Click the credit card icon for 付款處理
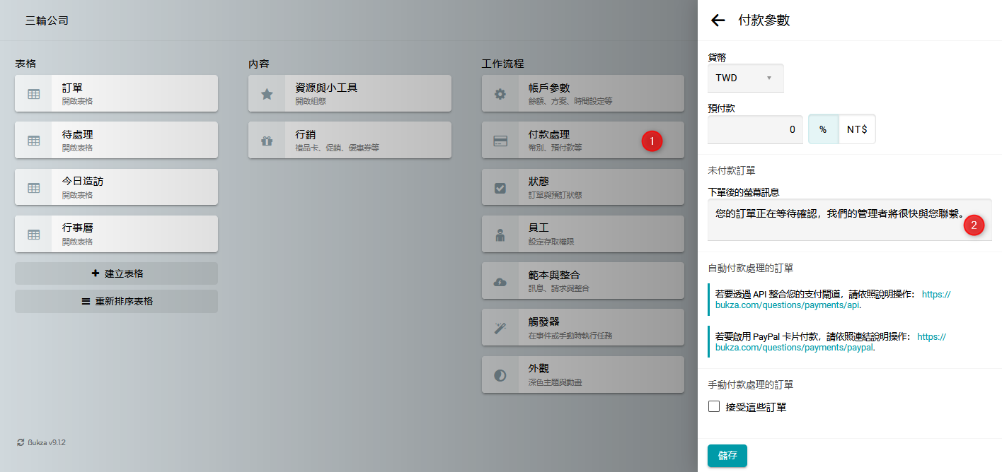Viewport: 1002px width, 472px height. tap(500, 141)
